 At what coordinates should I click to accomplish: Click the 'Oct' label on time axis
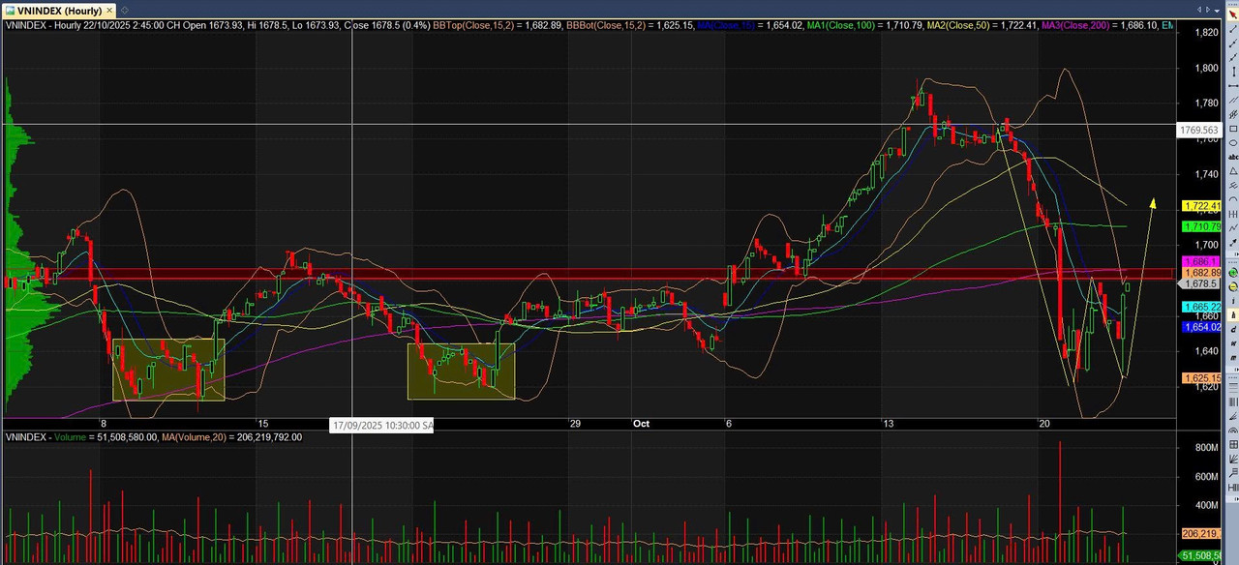(641, 424)
